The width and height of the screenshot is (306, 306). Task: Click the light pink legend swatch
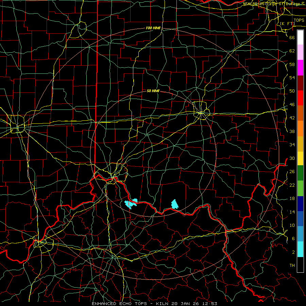click(x=300, y=52)
